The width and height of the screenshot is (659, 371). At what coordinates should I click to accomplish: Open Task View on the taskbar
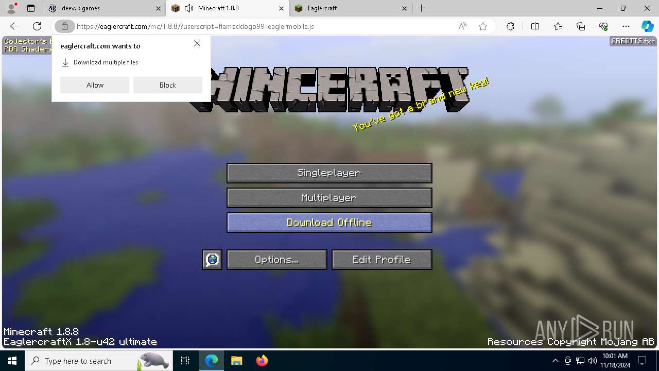point(185,361)
